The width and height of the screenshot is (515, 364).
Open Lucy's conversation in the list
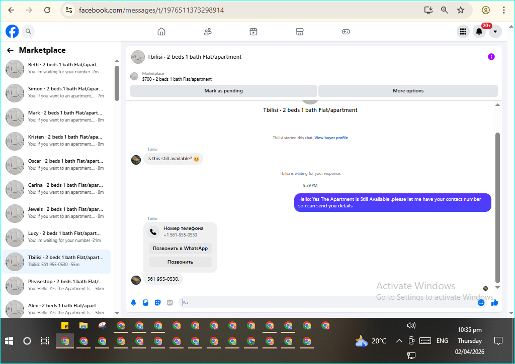click(x=56, y=237)
